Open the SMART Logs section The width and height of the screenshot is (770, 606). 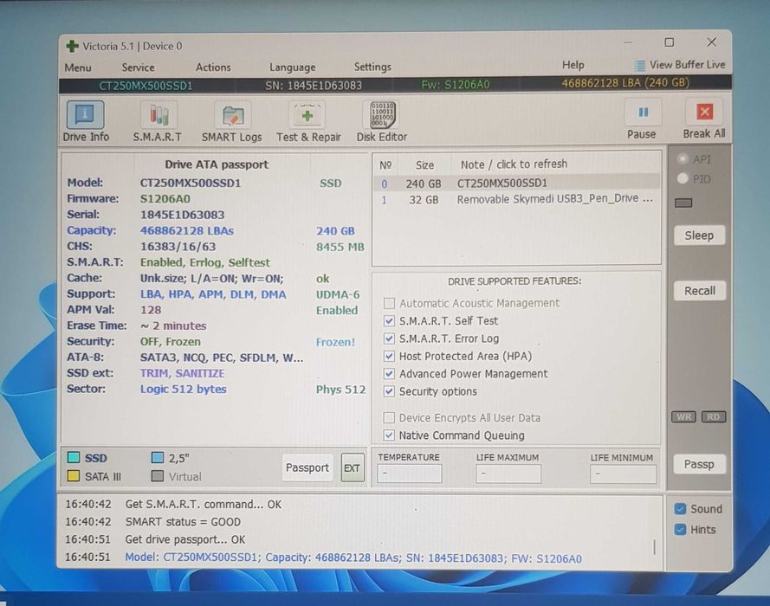click(x=232, y=122)
